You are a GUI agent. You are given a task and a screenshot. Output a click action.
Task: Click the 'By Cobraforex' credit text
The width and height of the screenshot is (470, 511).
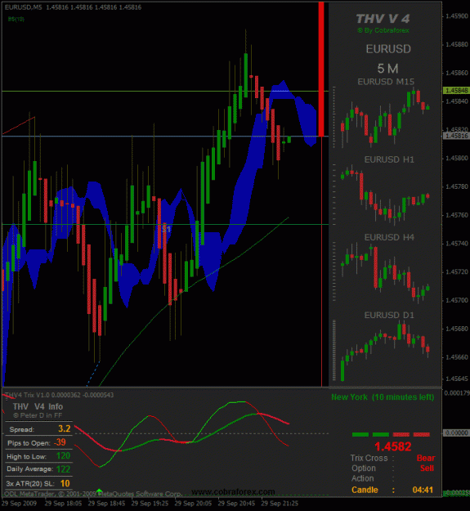pyautogui.click(x=383, y=30)
